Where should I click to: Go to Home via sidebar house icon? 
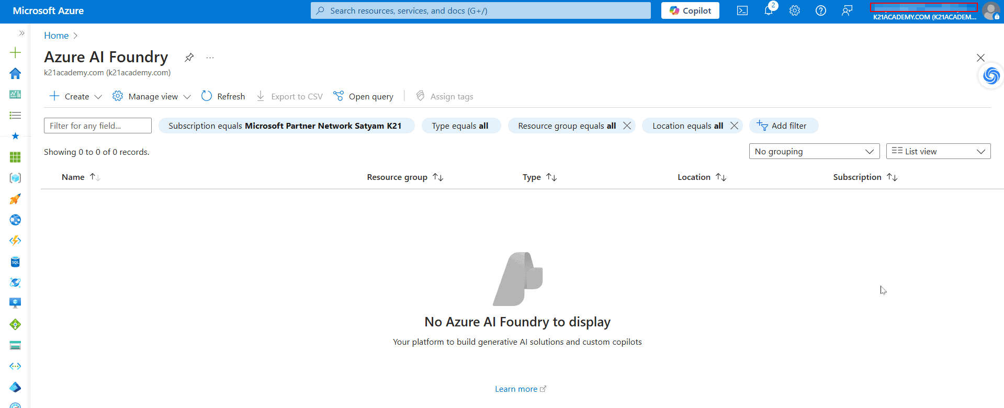point(15,73)
